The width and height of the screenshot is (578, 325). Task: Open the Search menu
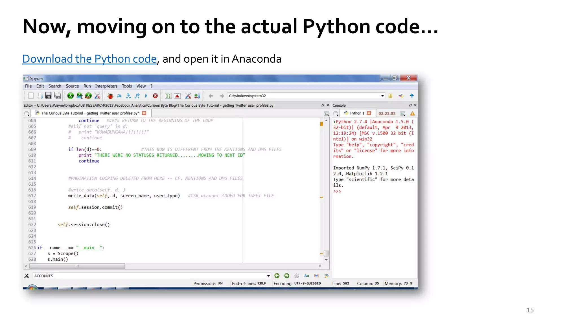tap(55, 86)
